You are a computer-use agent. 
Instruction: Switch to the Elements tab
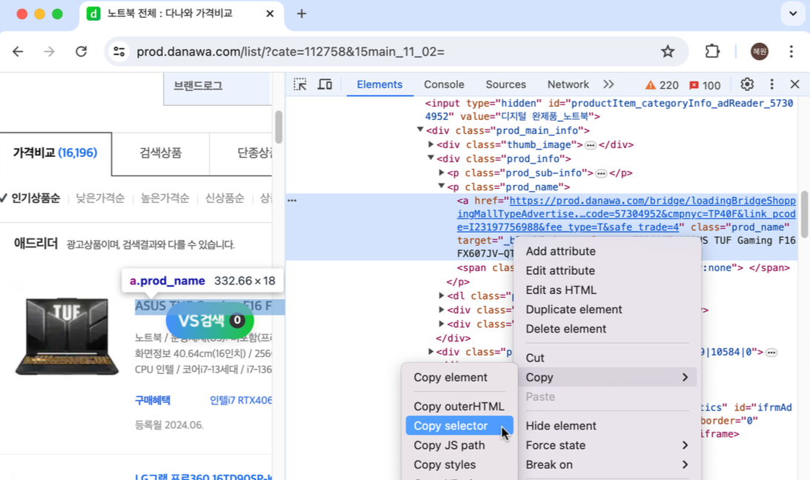point(379,84)
